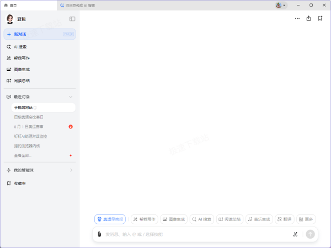Open the three-dot more options menu
The width and height of the screenshot is (331, 248).
297,18
